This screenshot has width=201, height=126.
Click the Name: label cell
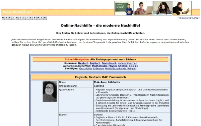tap(76, 82)
